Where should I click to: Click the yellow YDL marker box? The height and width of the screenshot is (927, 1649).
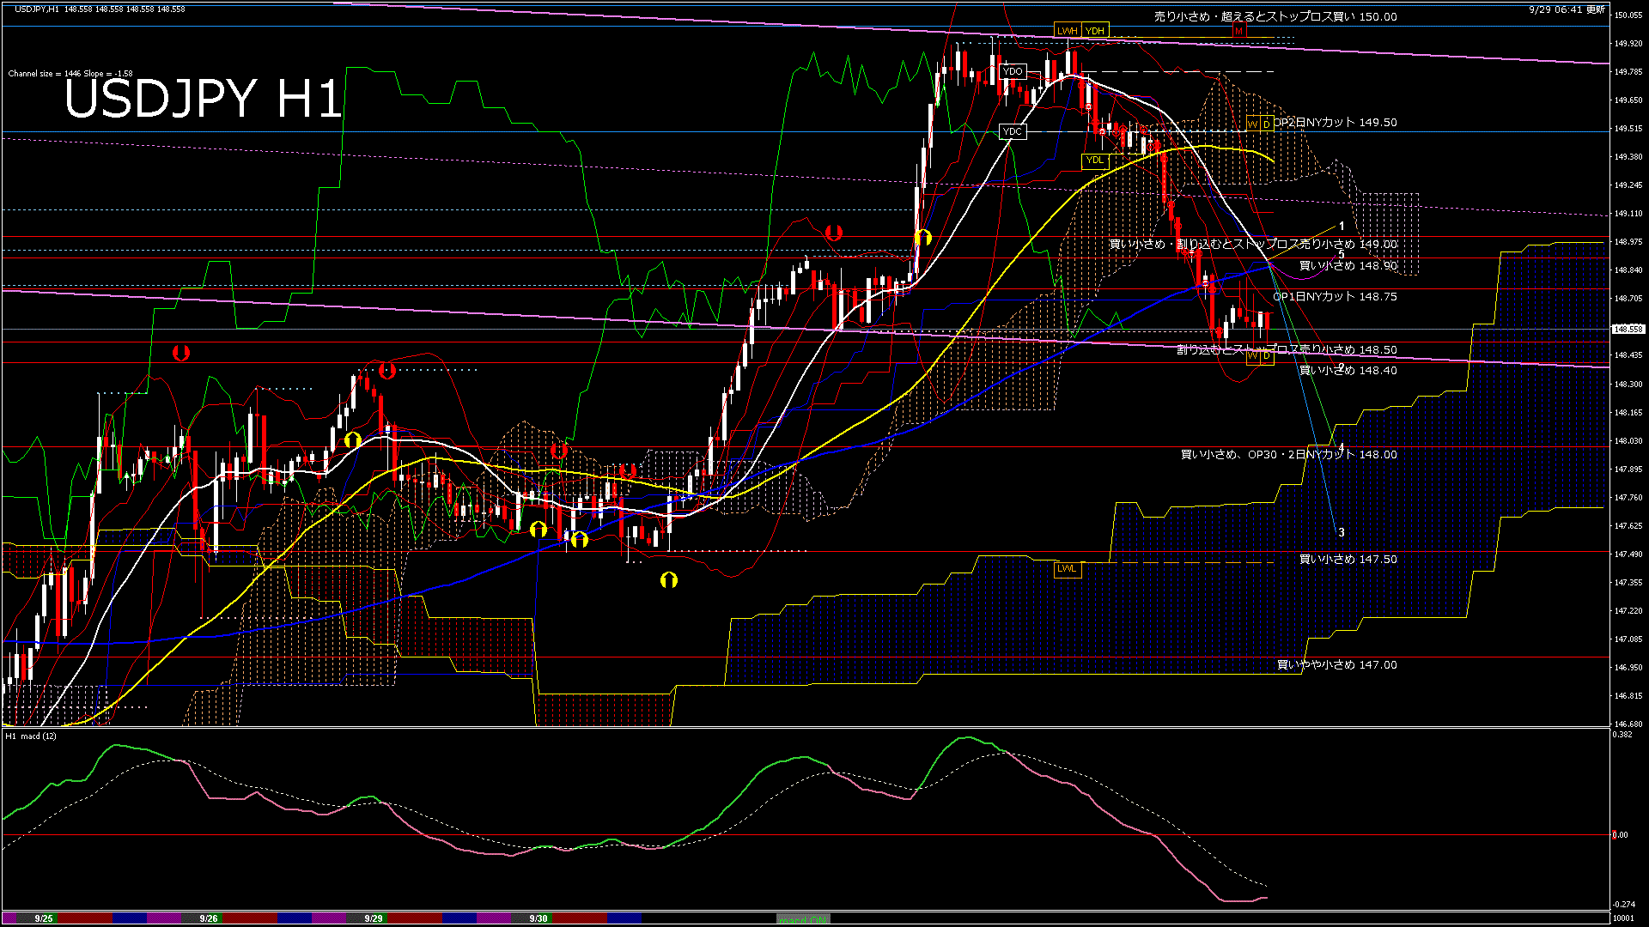pyautogui.click(x=1094, y=160)
